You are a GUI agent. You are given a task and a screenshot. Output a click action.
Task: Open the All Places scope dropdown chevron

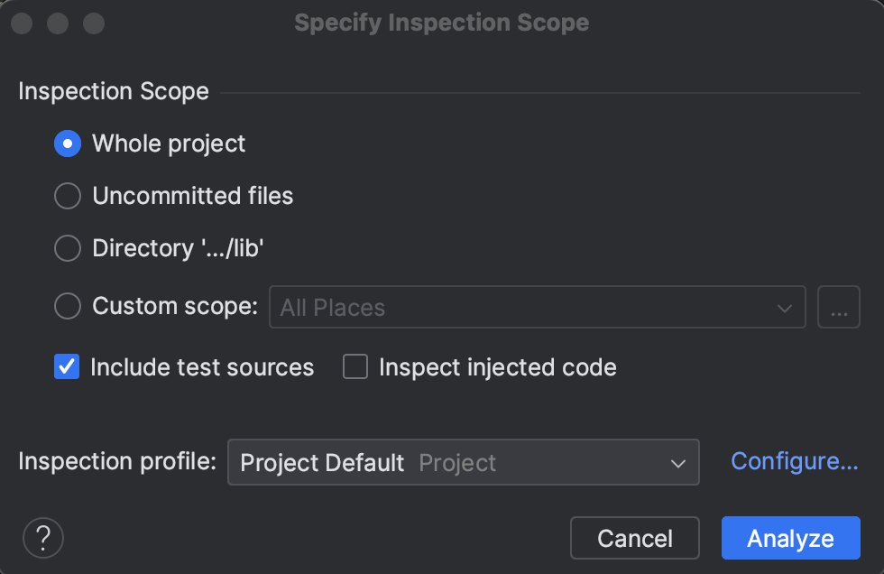click(784, 307)
